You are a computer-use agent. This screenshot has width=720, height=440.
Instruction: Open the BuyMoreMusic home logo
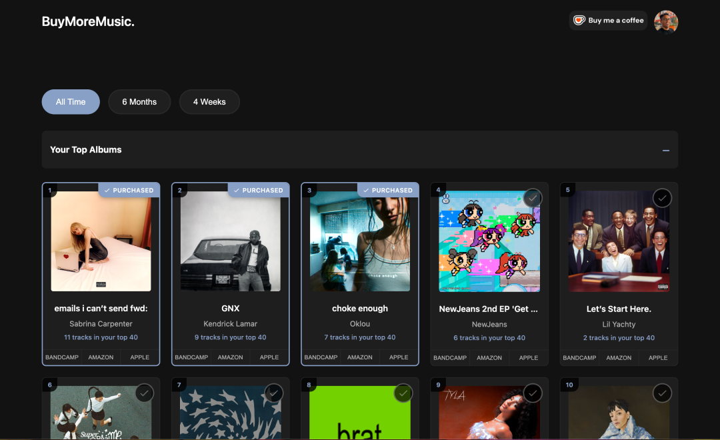(x=88, y=21)
